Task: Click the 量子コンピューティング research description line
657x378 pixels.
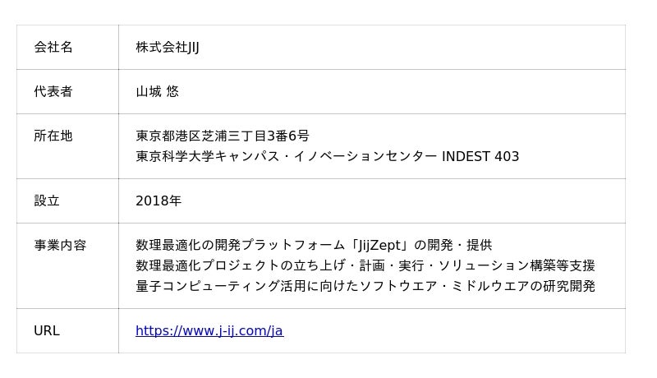Action: (x=365, y=287)
